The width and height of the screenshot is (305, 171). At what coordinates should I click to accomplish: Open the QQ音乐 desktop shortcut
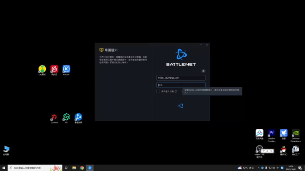tap(42, 70)
